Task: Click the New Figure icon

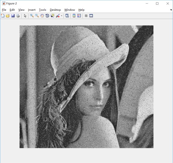Action: (x=3, y=16)
